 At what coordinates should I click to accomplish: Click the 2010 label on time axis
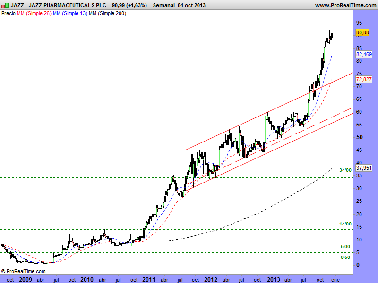tap(87, 280)
